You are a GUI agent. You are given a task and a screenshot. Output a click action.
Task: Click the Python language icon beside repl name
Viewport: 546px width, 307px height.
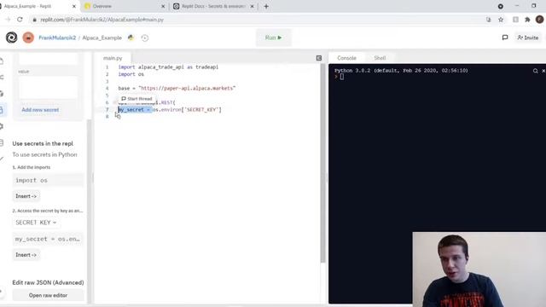point(131,38)
